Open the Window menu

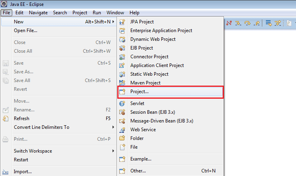coord(115,13)
